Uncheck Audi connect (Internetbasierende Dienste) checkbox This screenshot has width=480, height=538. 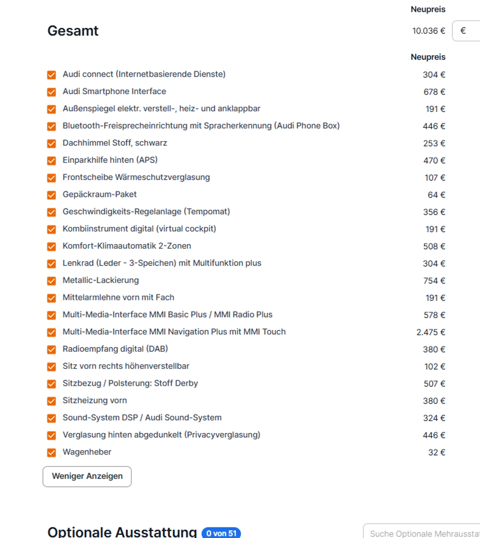[x=52, y=75]
